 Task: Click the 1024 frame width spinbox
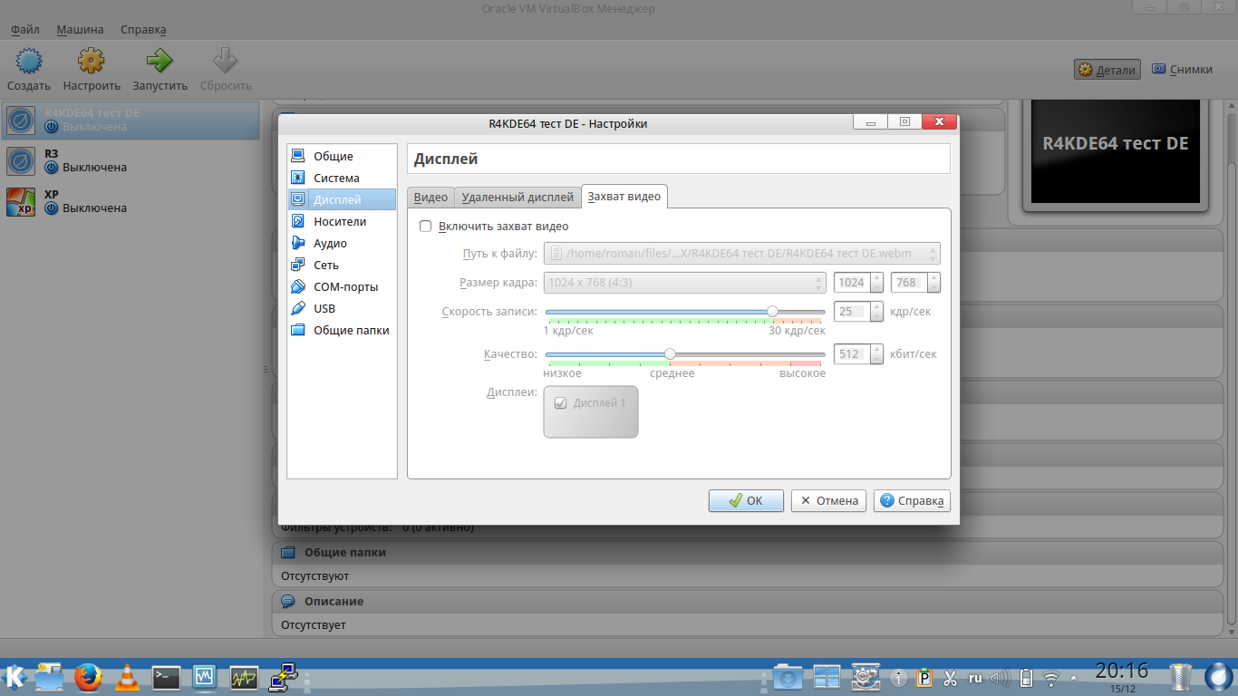pos(857,283)
